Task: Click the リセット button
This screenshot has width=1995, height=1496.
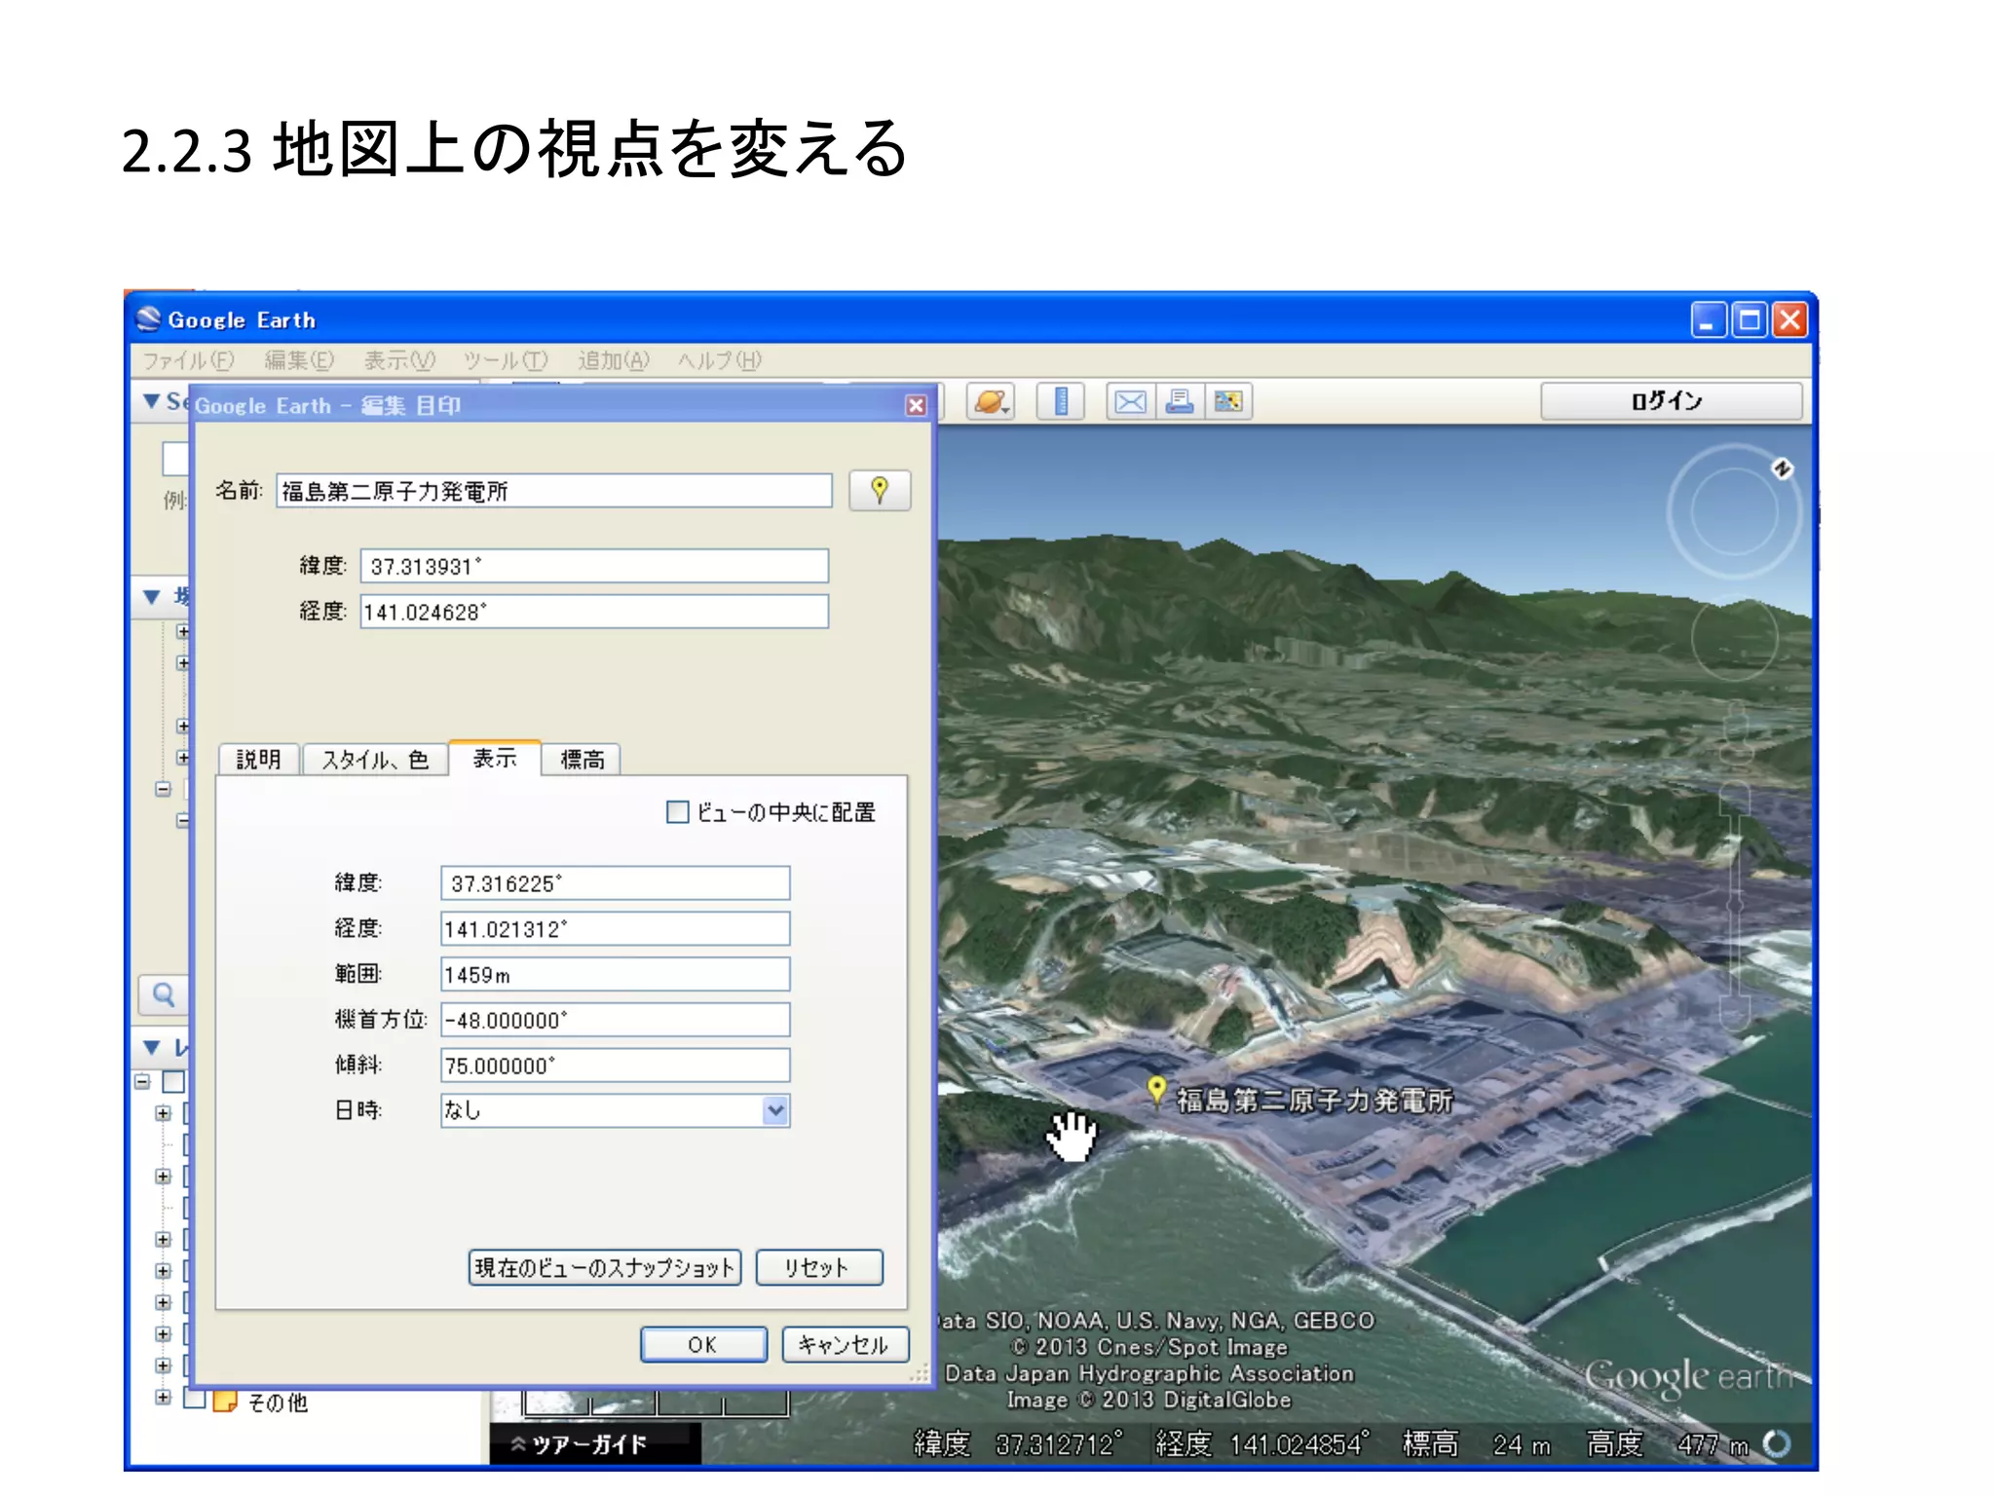Action: pyautogui.click(x=819, y=1268)
